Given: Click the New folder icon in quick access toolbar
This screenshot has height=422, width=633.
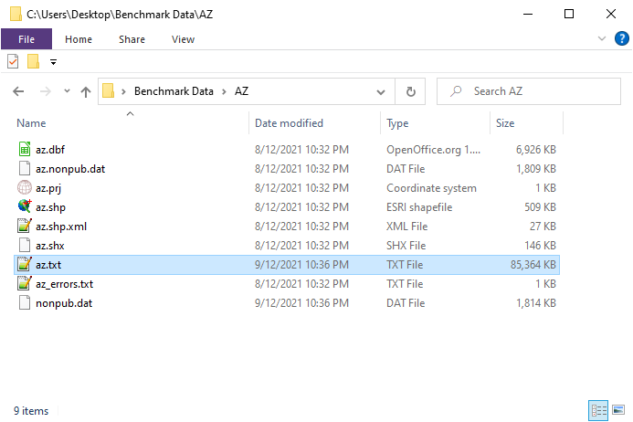Looking at the screenshot, I should point(33,62).
